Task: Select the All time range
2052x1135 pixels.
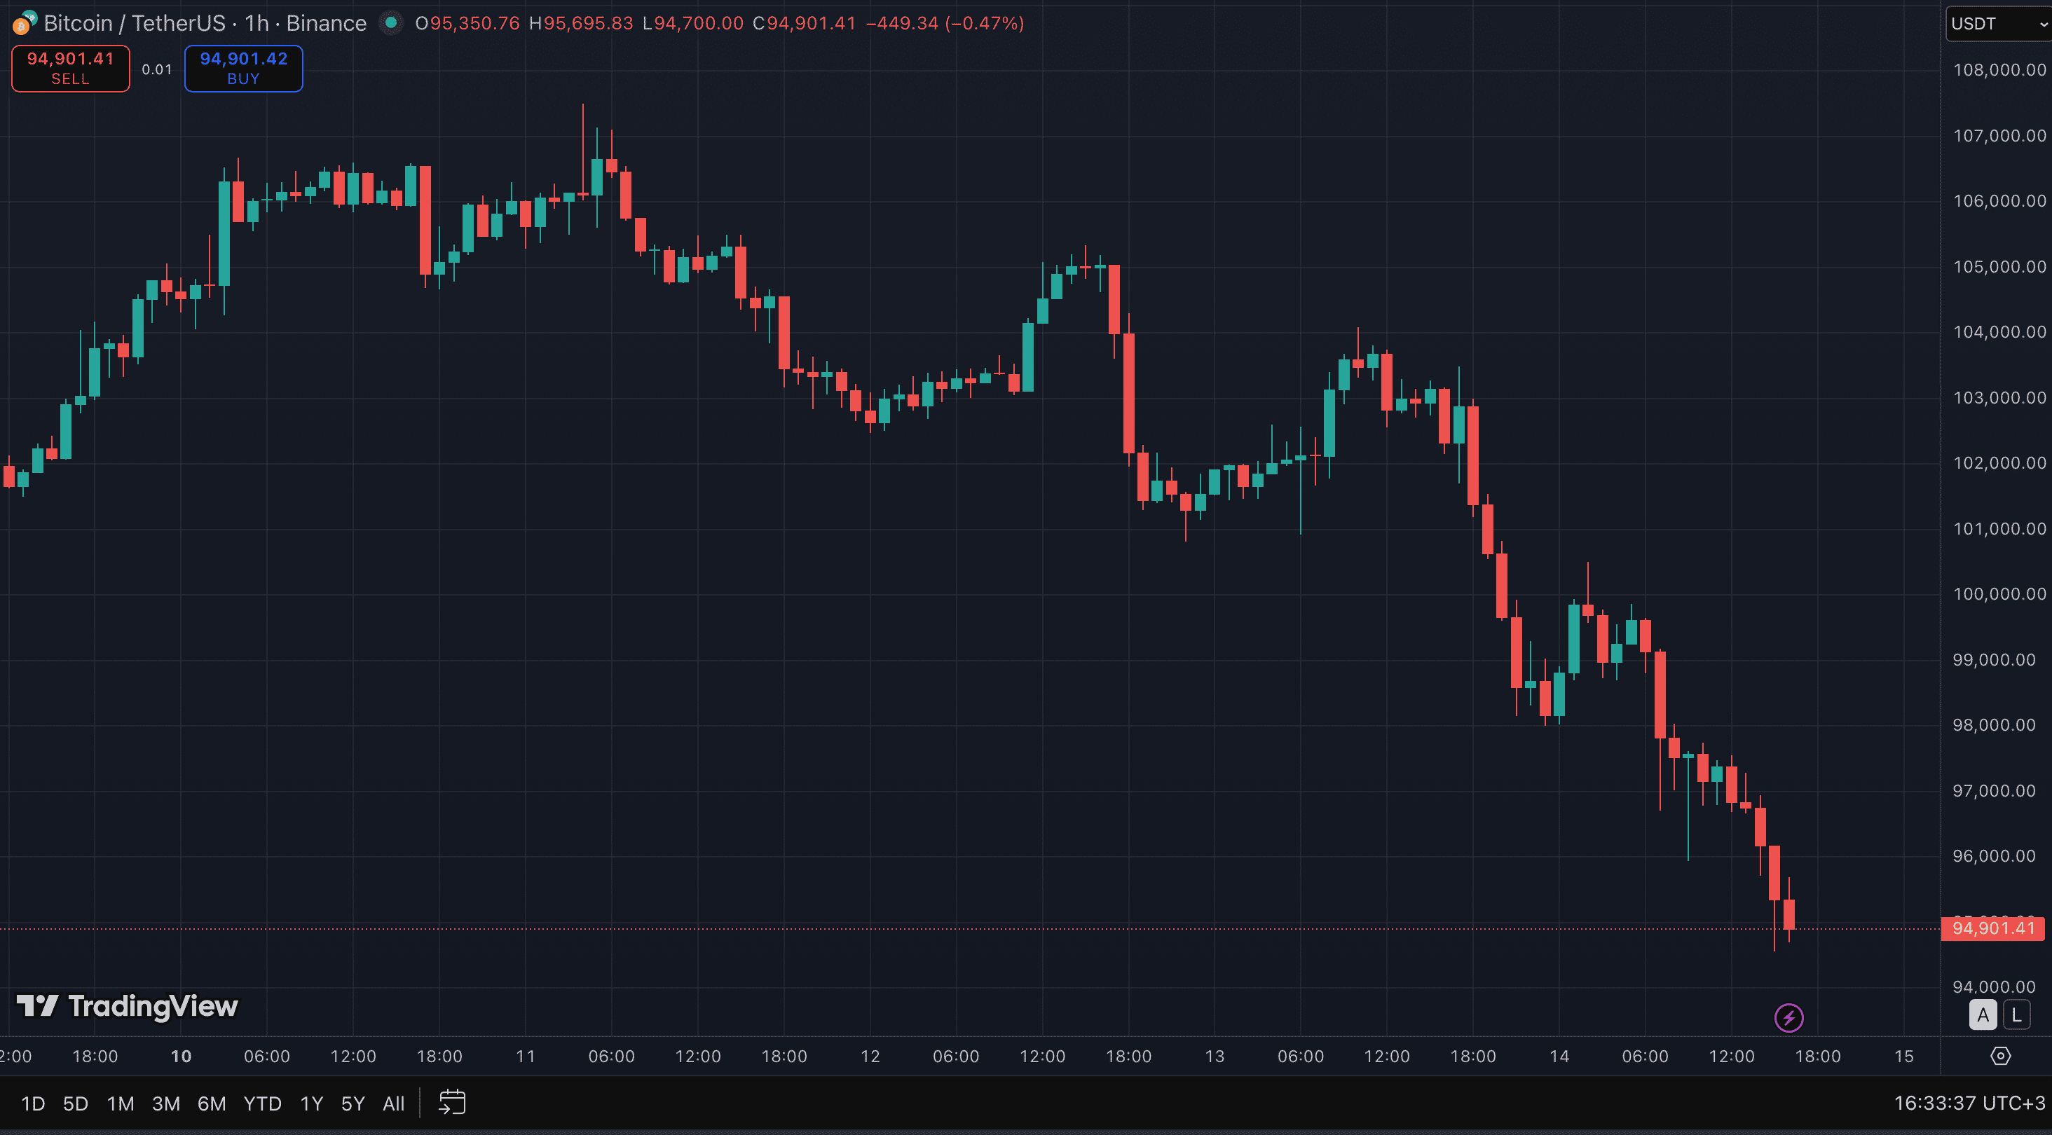Action: pos(394,1103)
